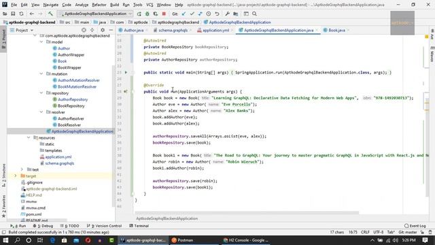Open the Event Log
Image resolution: width=435 pixels, height=245 pixels.
[415, 226]
